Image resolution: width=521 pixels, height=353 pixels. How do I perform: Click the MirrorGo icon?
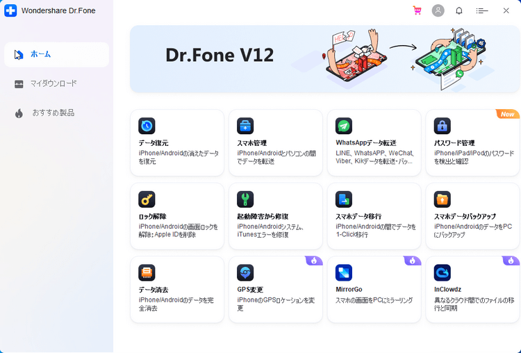point(344,272)
